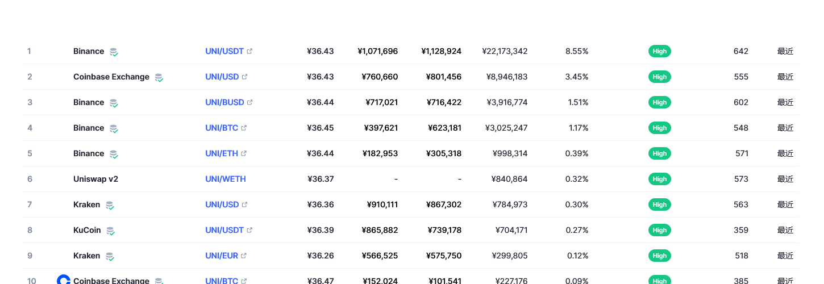Open the UNI/WETH pair link
This screenshot has height=284, width=824.
tap(226, 179)
